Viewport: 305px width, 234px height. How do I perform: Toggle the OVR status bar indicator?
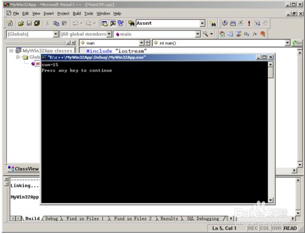pyautogui.click(x=277, y=229)
